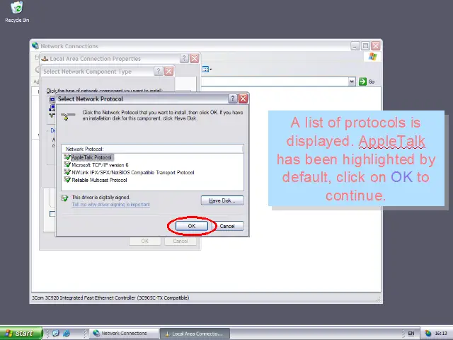Click the clock showing 16:13
The height and width of the screenshot is (340, 453).
[x=440, y=334]
